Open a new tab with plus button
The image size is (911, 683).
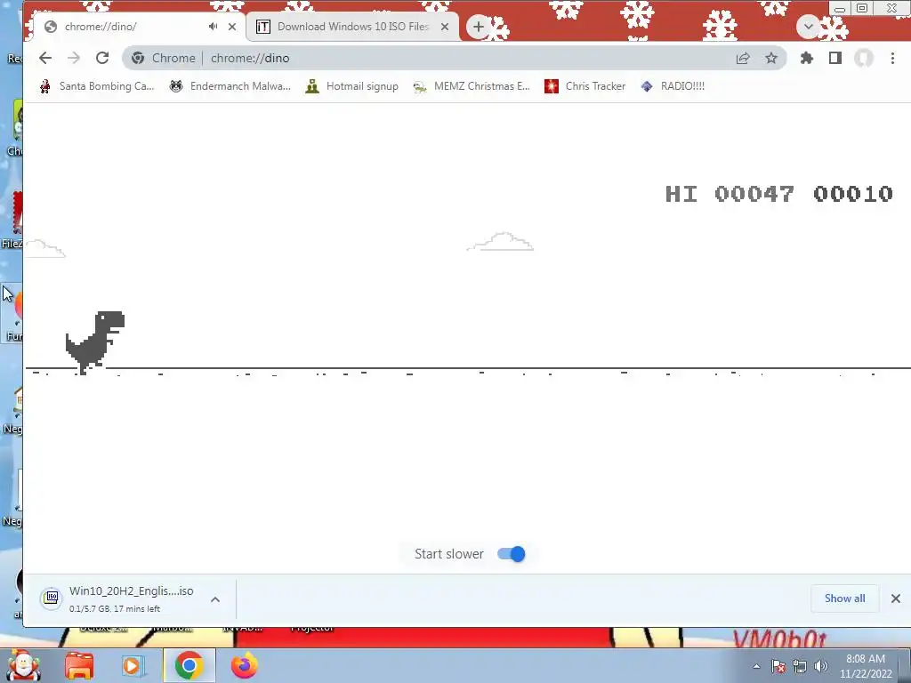[478, 27]
